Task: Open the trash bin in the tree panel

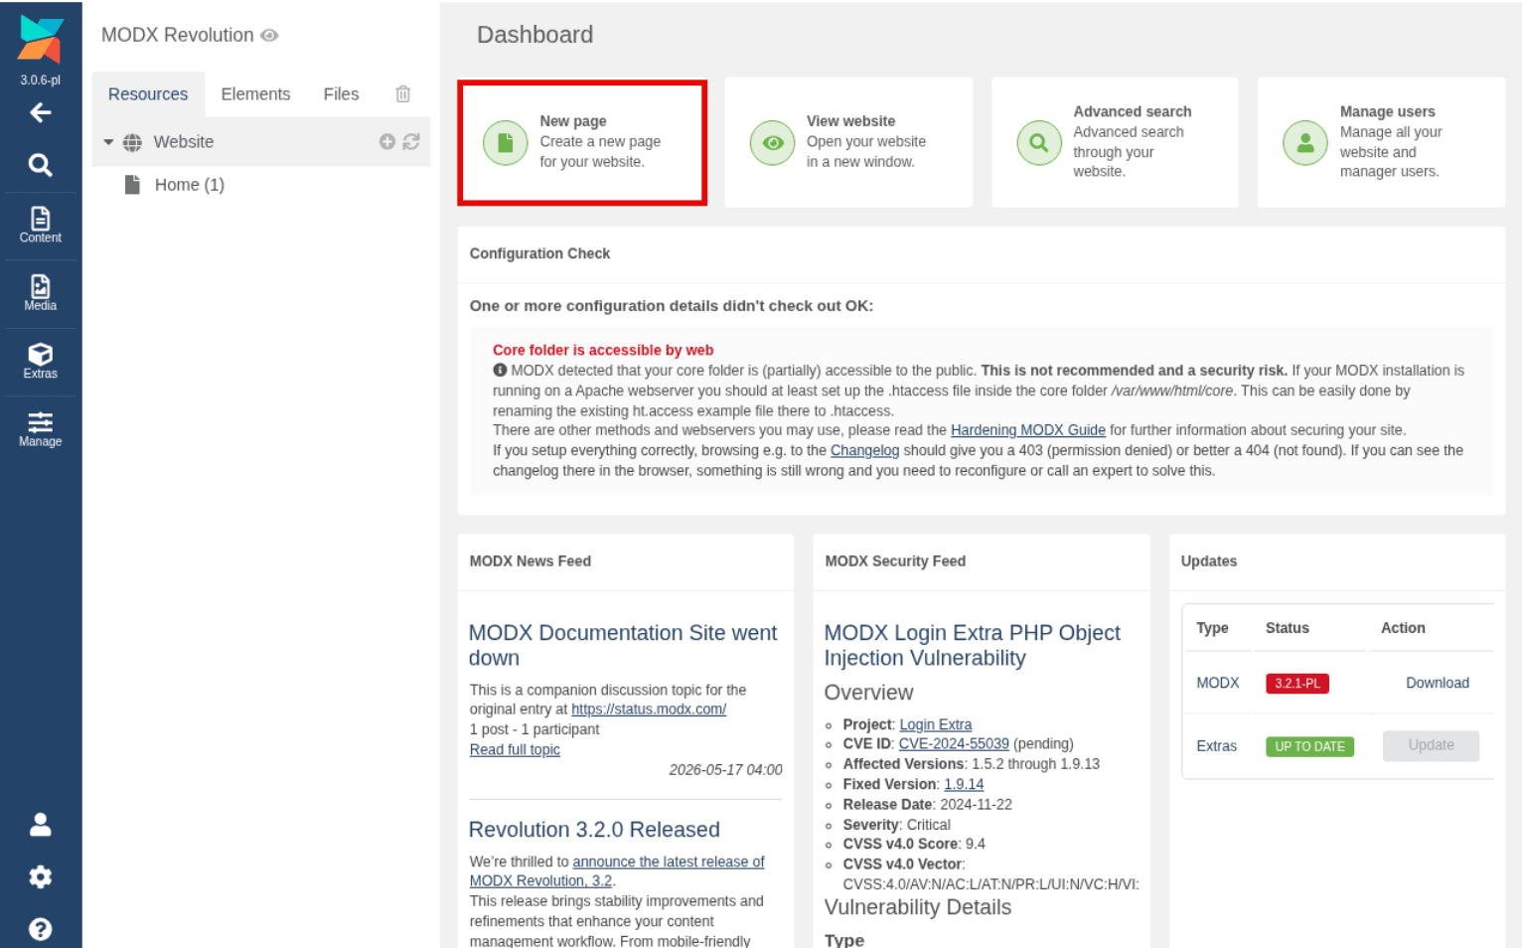Action: coord(402,94)
